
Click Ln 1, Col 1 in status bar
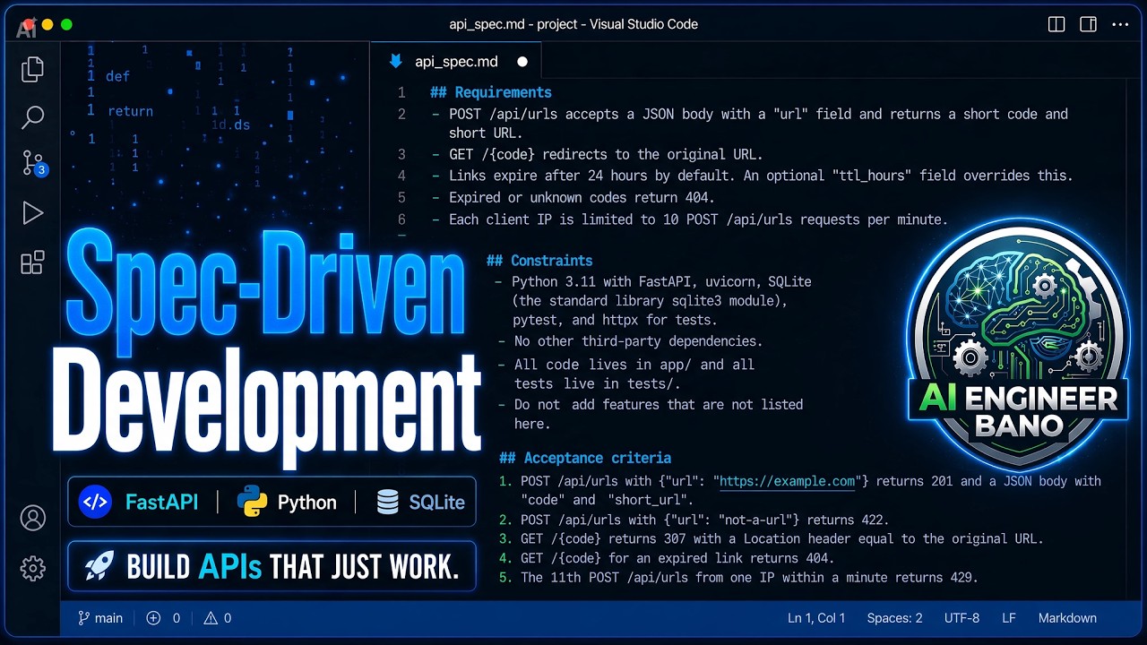pyautogui.click(x=816, y=618)
